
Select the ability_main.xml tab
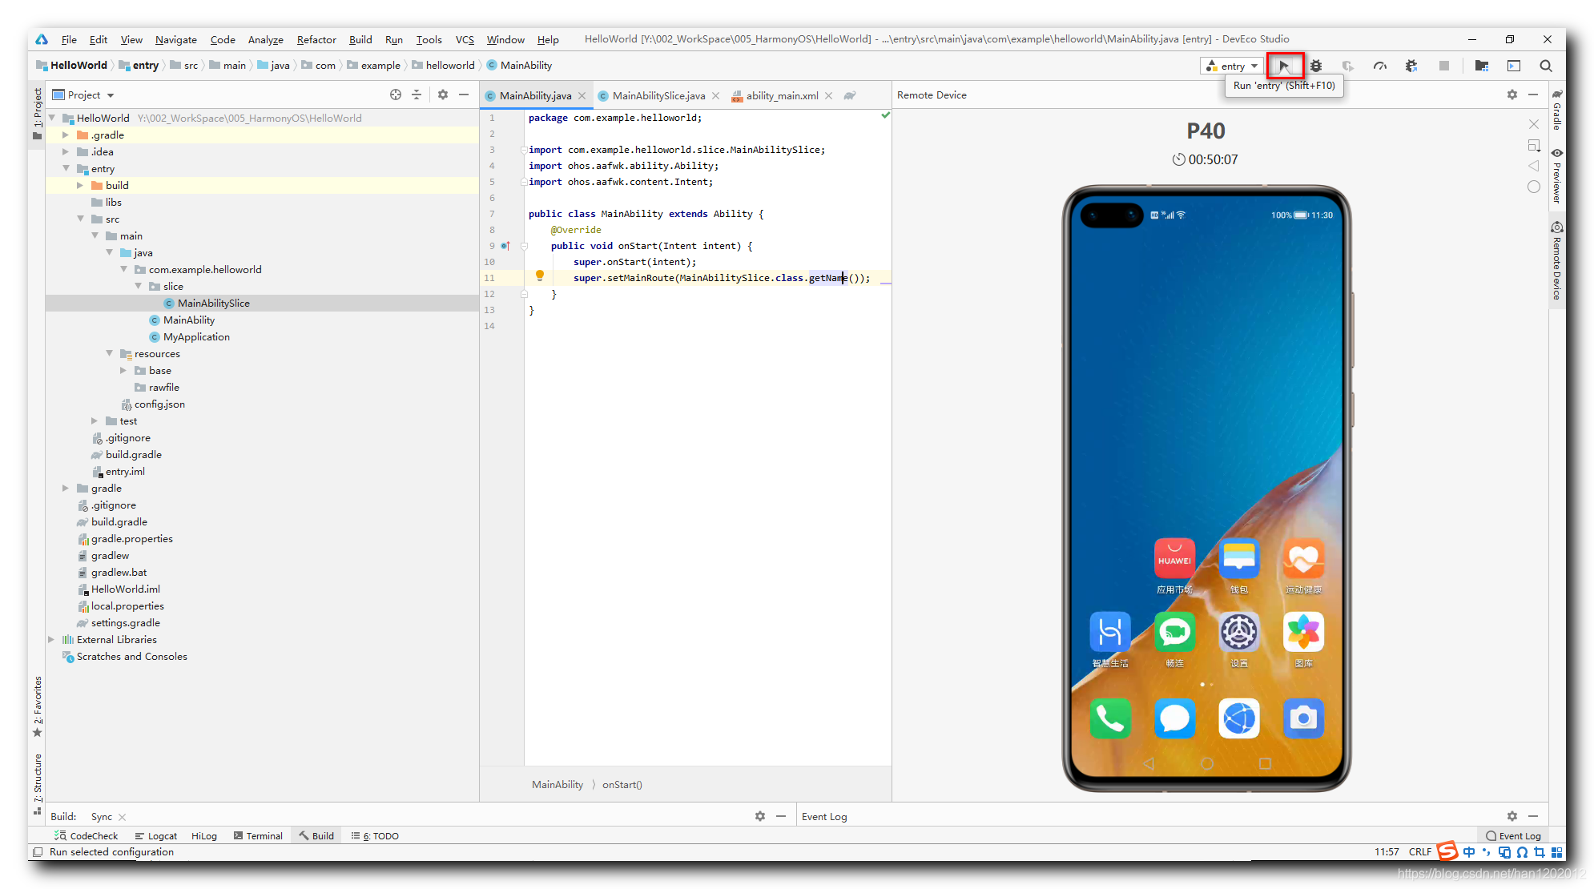pyautogui.click(x=779, y=95)
